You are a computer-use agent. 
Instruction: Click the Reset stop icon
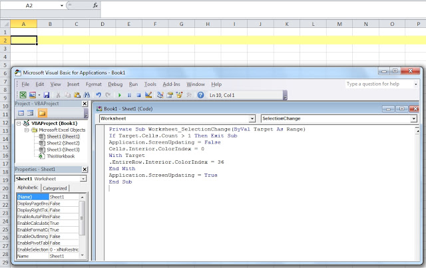click(x=138, y=95)
